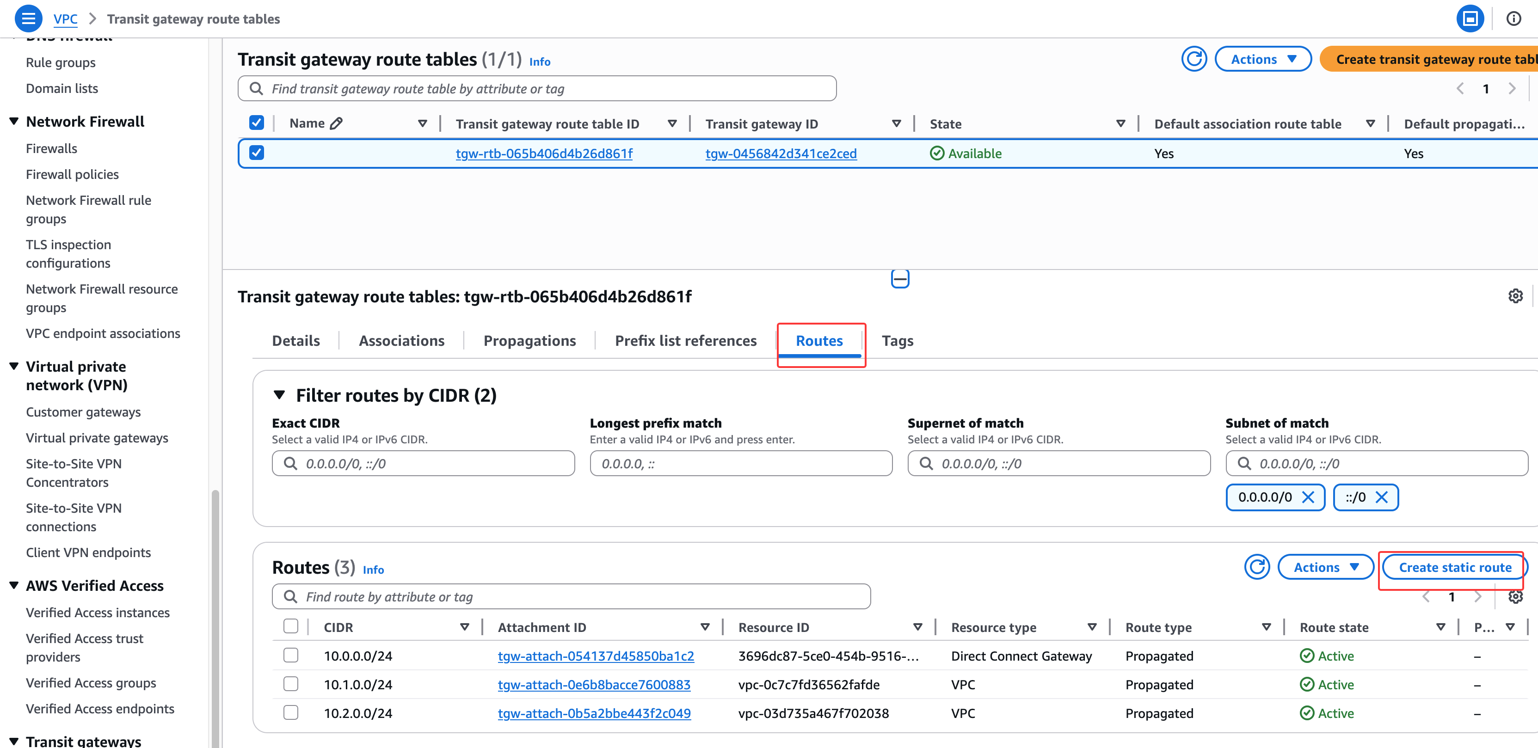Collapse Network Firewall sidebar section
Screen dimensions: 1538x748
pyautogui.click(x=14, y=122)
